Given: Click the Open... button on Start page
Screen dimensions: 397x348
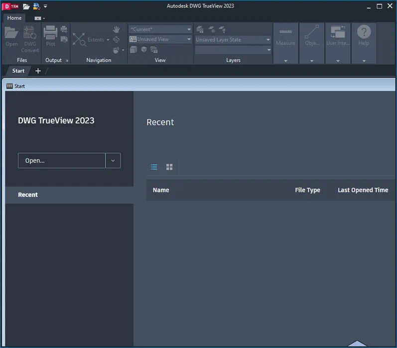Looking at the screenshot, I should [62, 161].
